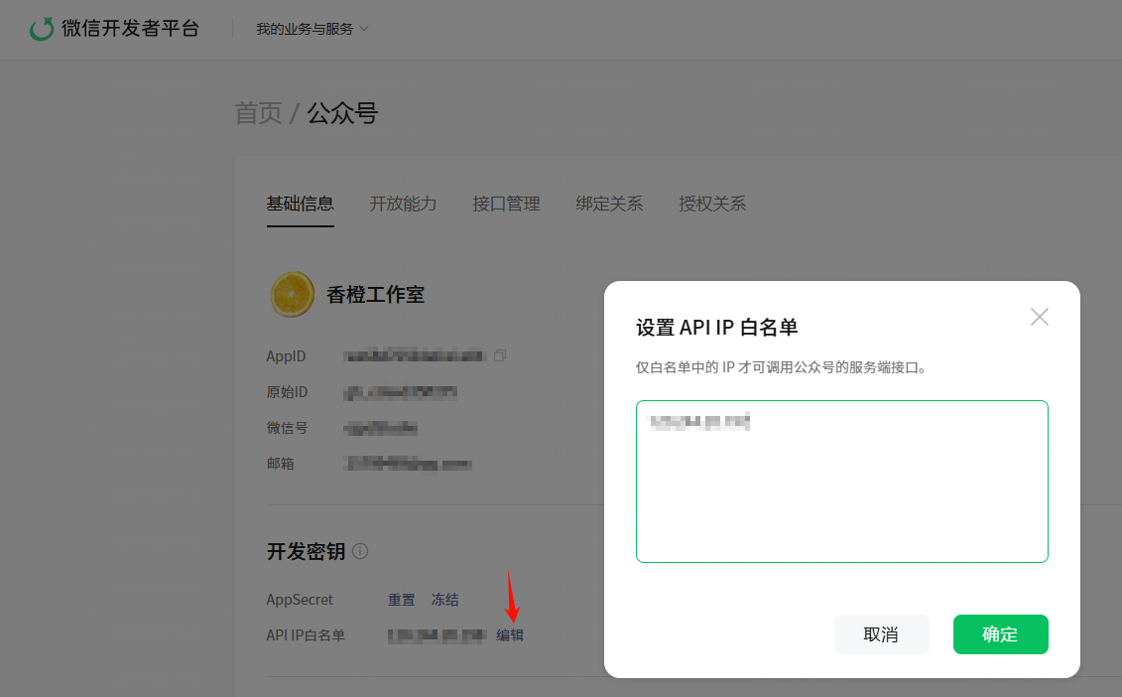Viewport: 1122px width, 697px height.
Task: Click 冻结 for AppSecret
Action: [x=445, y=600]
